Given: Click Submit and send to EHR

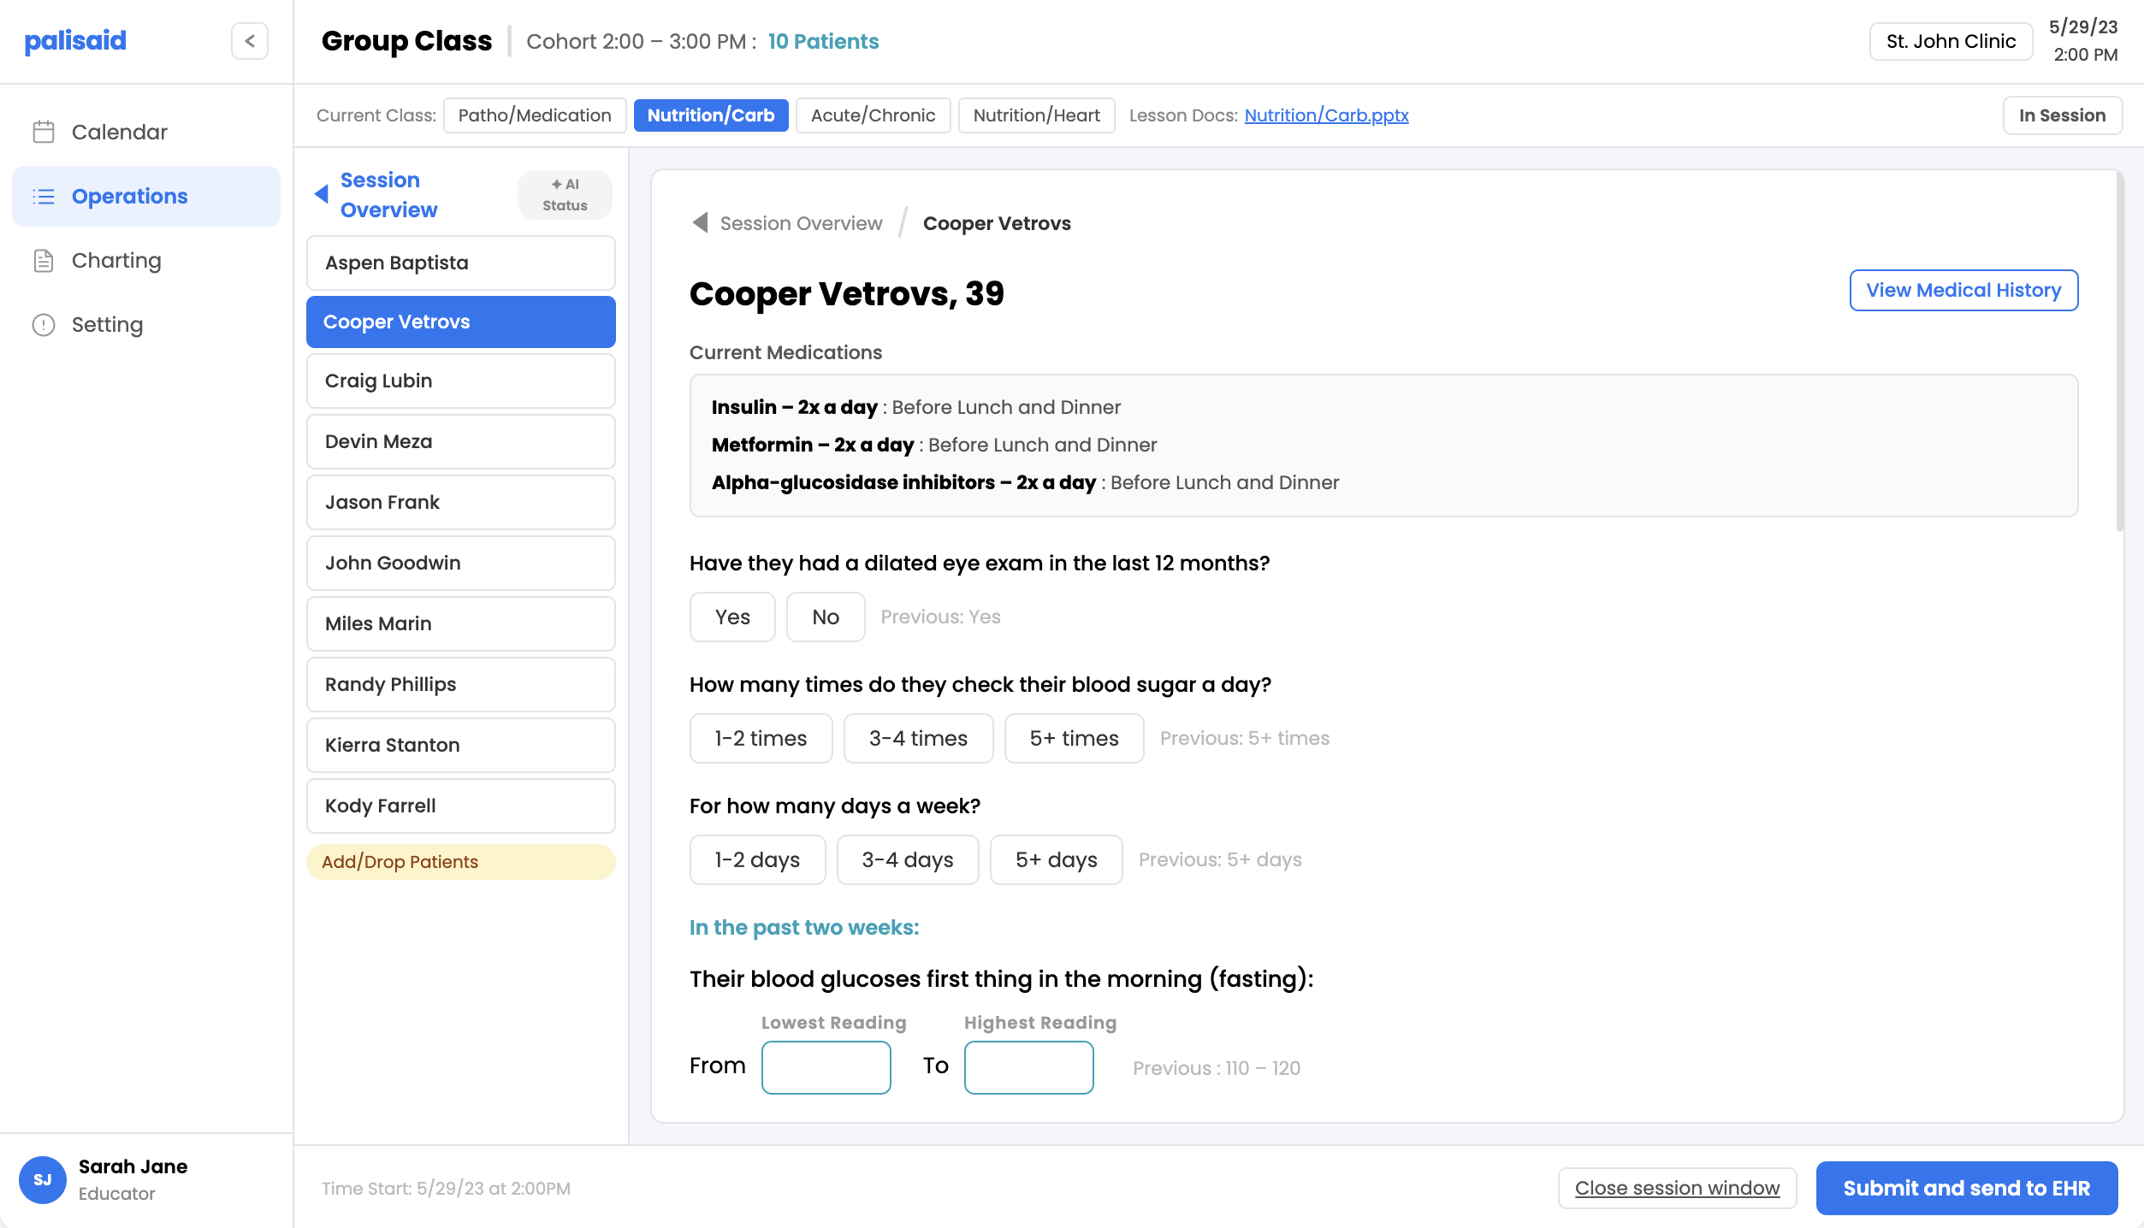Looking at the screenshot, I should pos(1967,1188).
